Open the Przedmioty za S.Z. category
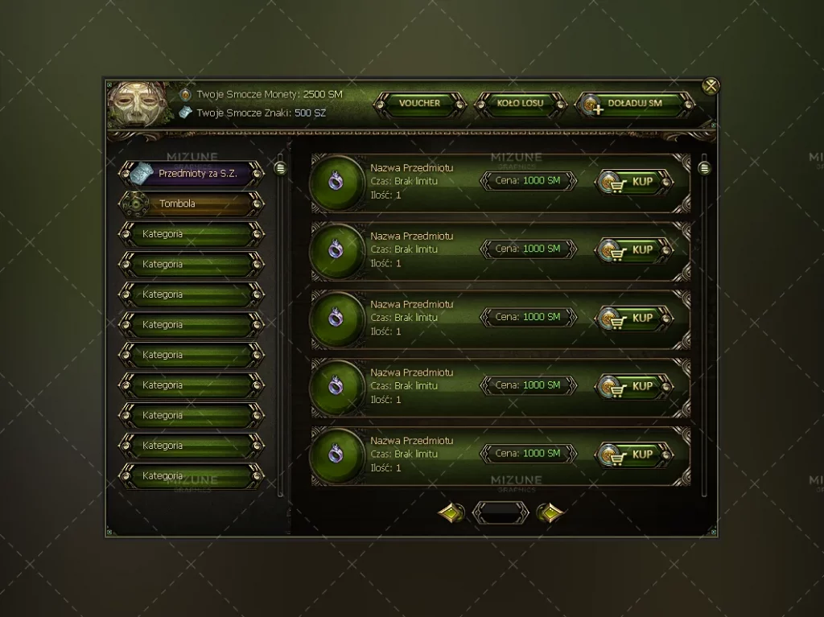This screenshot has height=617, width=824. [x=192, y=174]
